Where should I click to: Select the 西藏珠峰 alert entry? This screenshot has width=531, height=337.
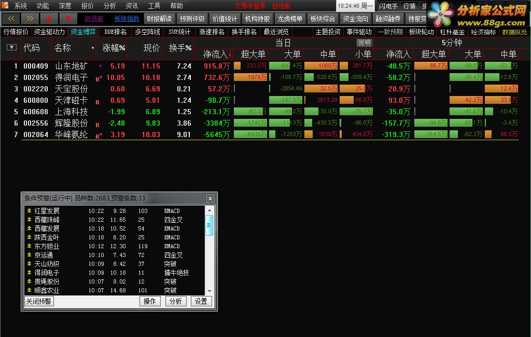pyautogui.click(x=115, y=220)
